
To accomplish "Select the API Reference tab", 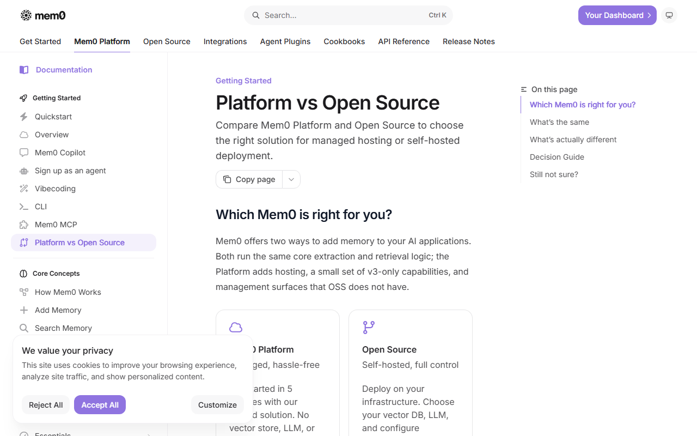I will [x=404, y=41].
